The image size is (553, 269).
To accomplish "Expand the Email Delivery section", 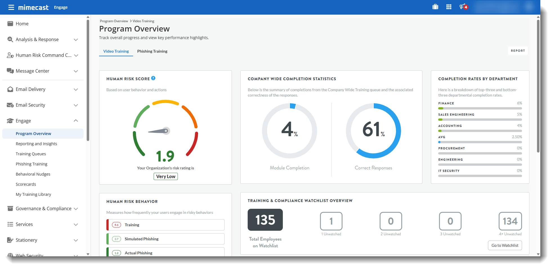I will point(76,89).
